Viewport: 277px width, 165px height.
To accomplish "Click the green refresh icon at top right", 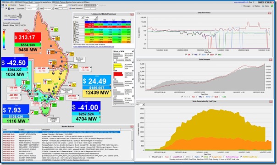I will 272,6.
